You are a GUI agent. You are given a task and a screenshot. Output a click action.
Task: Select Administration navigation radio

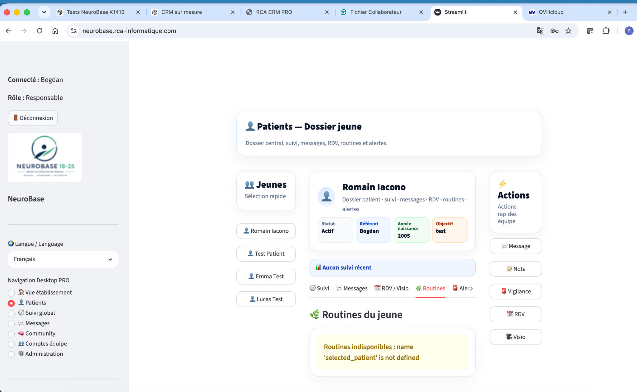click(x=11, y=354)
